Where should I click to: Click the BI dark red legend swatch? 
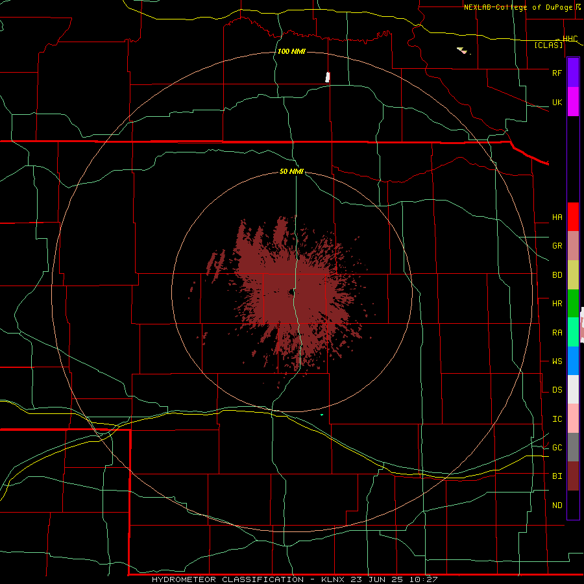(x=573, y=476)
